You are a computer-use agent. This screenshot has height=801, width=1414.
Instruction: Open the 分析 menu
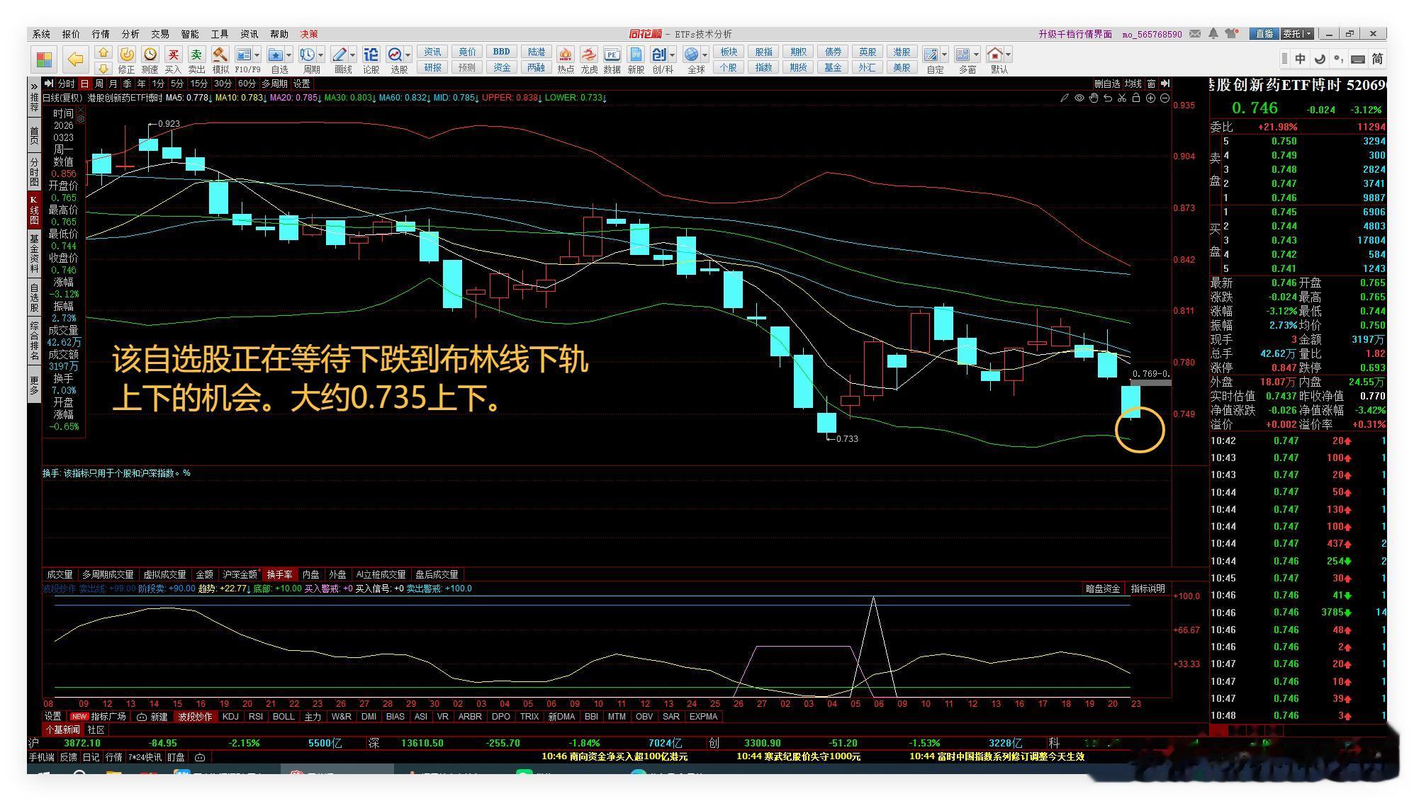pos(130,34)
